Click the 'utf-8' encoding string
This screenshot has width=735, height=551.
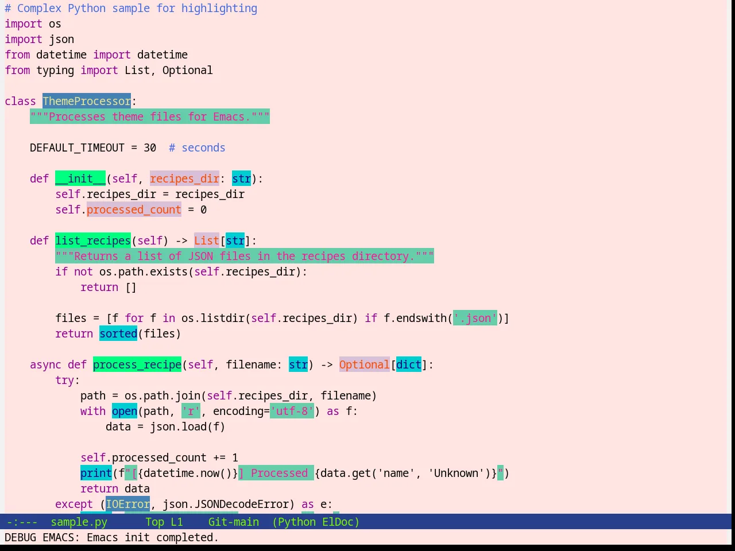[x=292, y=411]
